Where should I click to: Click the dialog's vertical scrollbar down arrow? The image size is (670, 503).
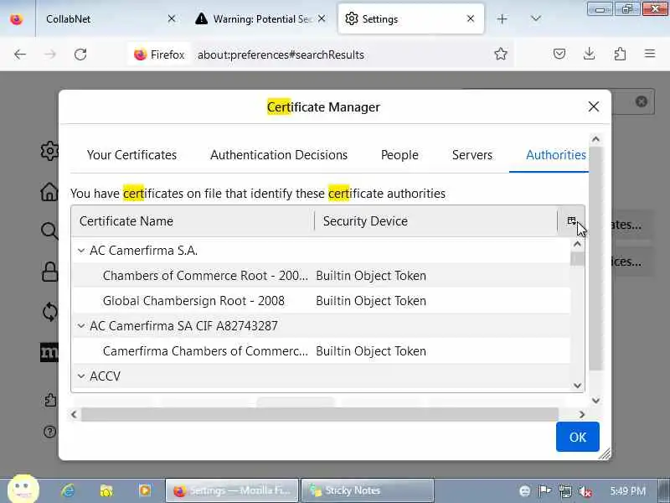tap(595, 401)
